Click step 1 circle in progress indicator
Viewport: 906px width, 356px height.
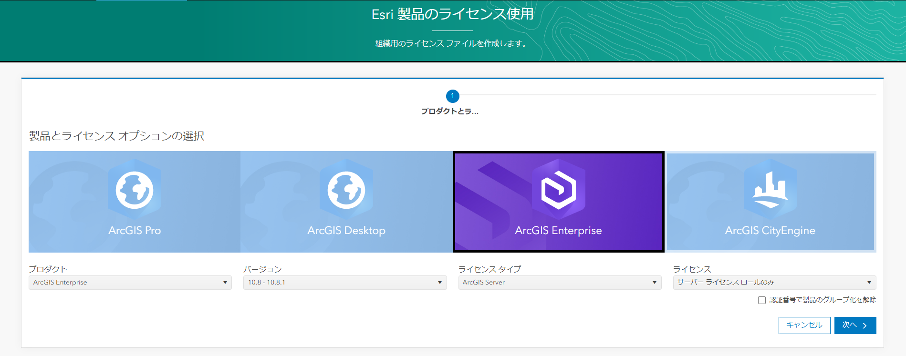(452, 96)
